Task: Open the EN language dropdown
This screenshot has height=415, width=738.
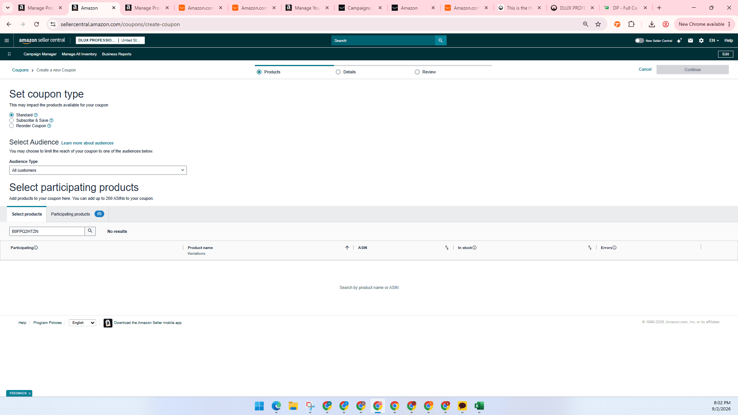Action: 714,40
